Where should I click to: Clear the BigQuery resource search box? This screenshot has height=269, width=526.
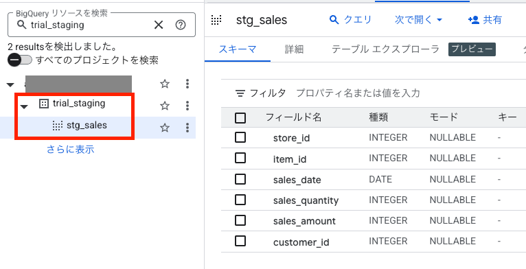159,25
